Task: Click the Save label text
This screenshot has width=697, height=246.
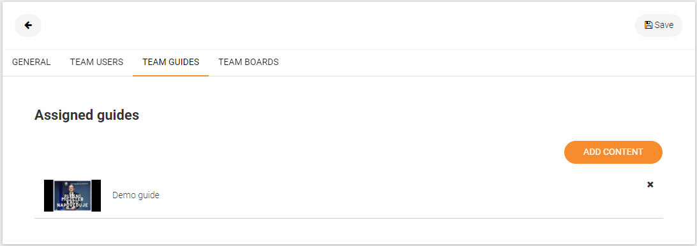Action: [664, 25]
